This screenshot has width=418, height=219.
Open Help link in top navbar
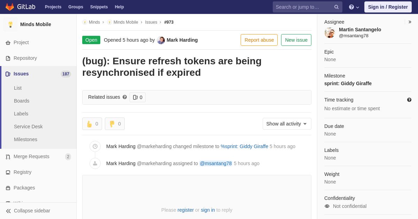(x=119, y=7)
